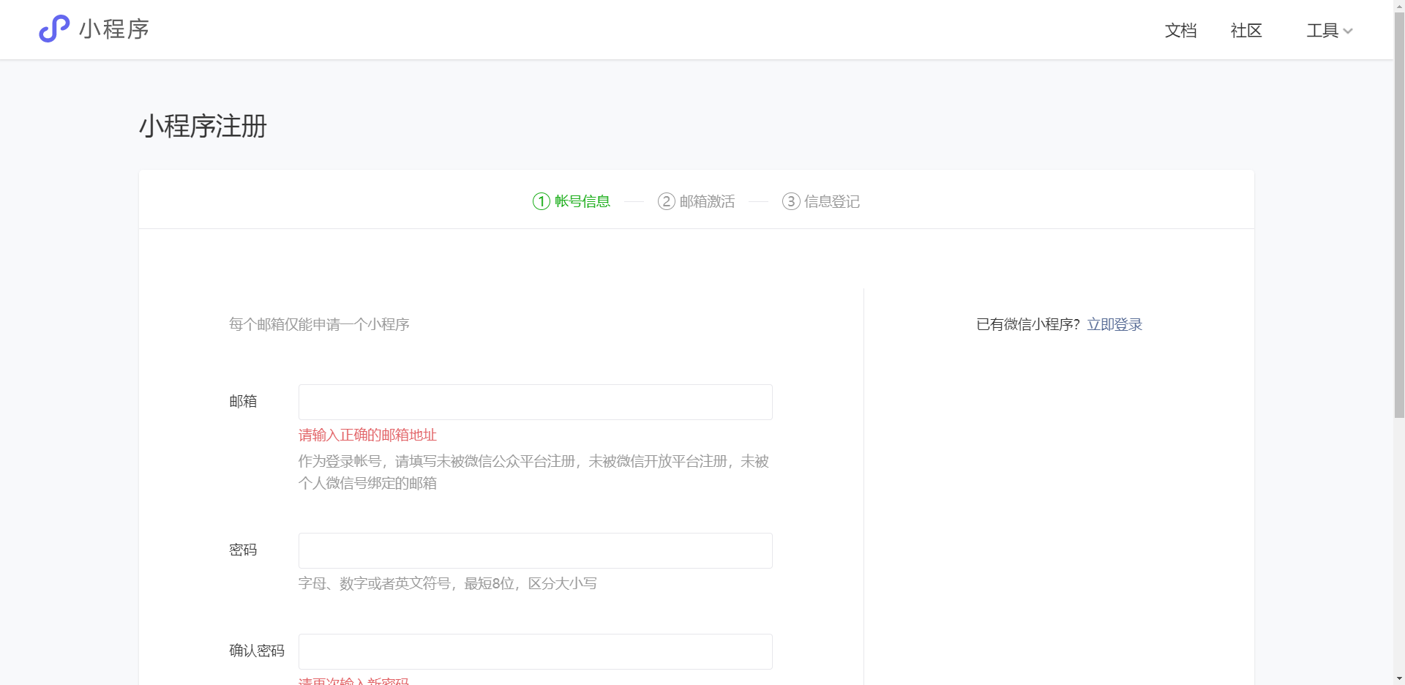Image resolution: width=1405 pixels, height=685 pixels.
Task: Click the 作为登录帐号 email description text
Action: point(533,472)
